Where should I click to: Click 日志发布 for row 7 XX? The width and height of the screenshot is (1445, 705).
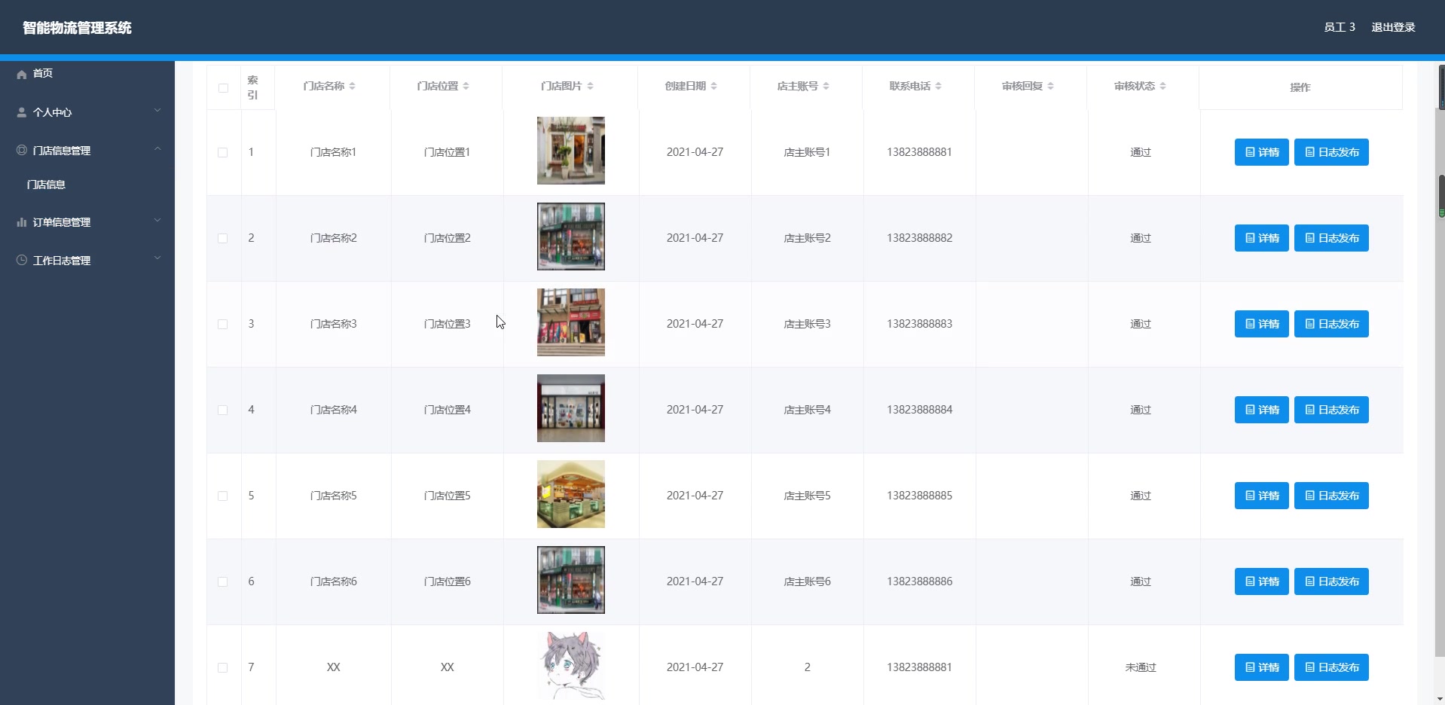(1331, 667)
